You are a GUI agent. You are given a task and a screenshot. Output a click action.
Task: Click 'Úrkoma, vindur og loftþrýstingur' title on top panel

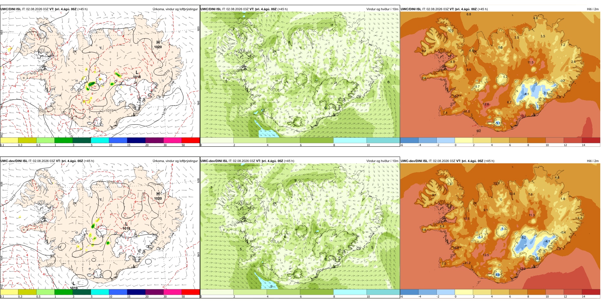pyautogui.click(x=175, y=9)
